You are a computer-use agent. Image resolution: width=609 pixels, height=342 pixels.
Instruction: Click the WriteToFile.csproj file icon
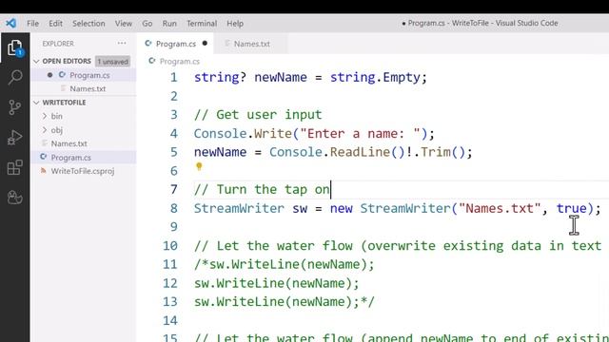(x=43, y=171)
